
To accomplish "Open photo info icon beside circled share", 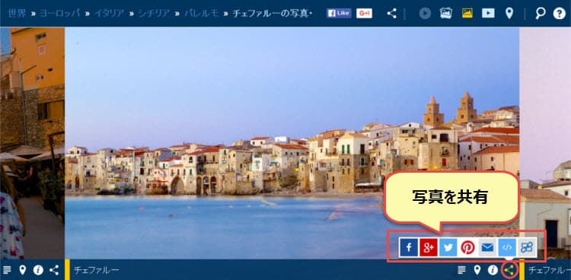I will click(493, 270).
